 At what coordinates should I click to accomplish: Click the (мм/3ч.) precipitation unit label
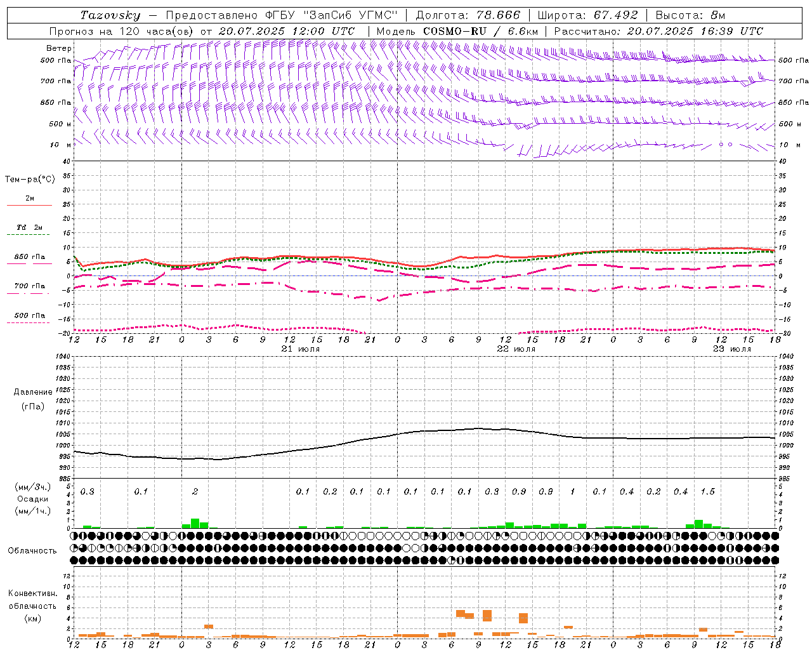point(32,487)
